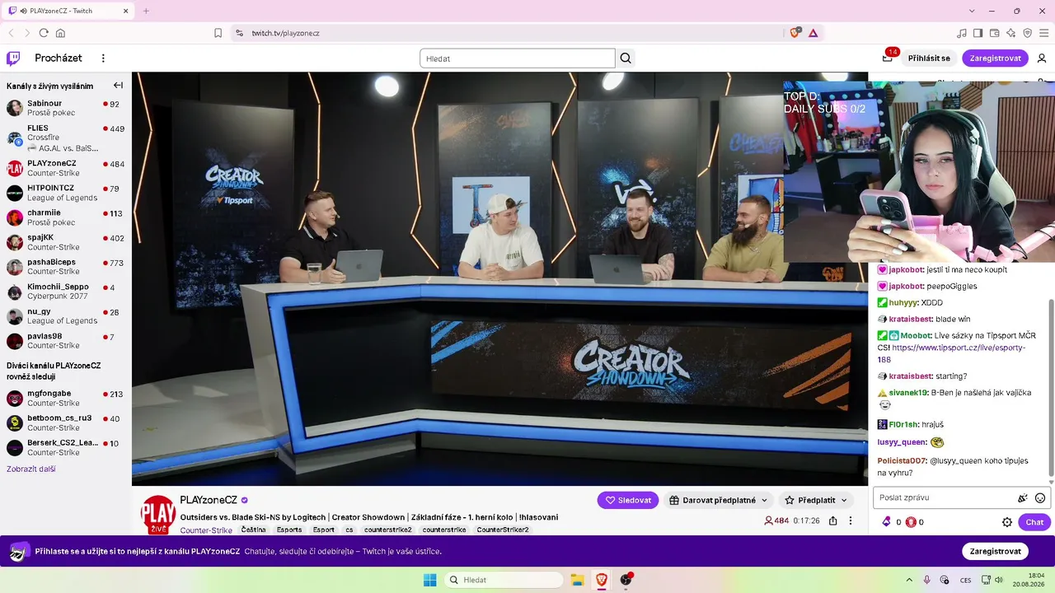Follow the channel with Sledovat
Viewport: 1055px width, 593px height.
point(628,500)
